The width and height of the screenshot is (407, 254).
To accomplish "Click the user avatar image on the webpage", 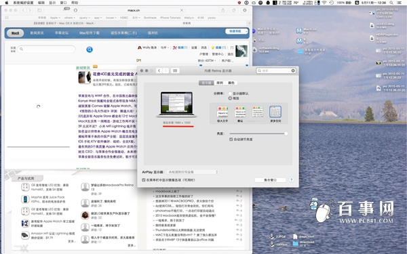I will point(241,51).
